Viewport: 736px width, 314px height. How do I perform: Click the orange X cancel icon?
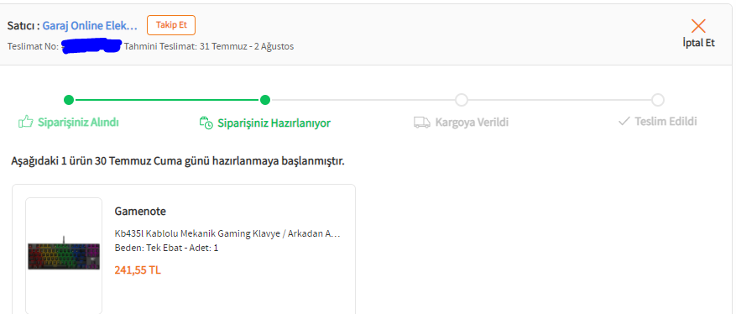tap(698, 26)
